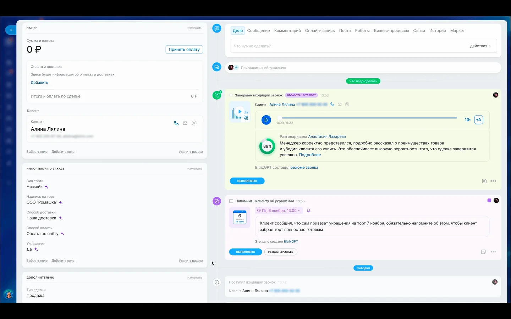Click the AI sparkle icon next to Да
Screen dimensions: 511x319
click(36, 250)
